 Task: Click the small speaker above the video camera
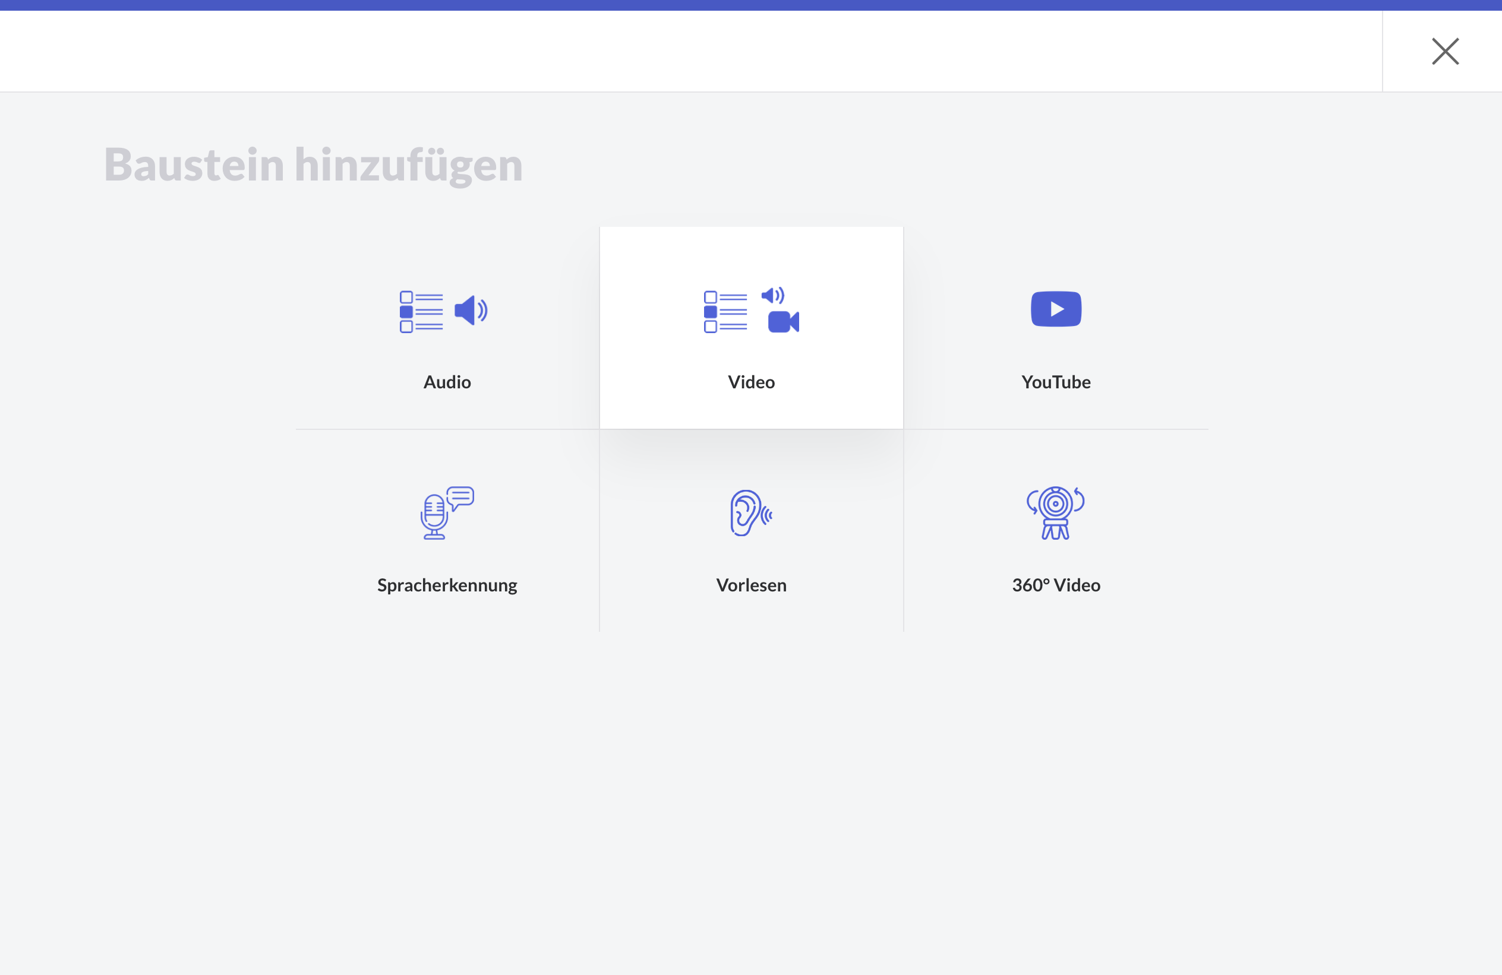[x=772, y=295]
